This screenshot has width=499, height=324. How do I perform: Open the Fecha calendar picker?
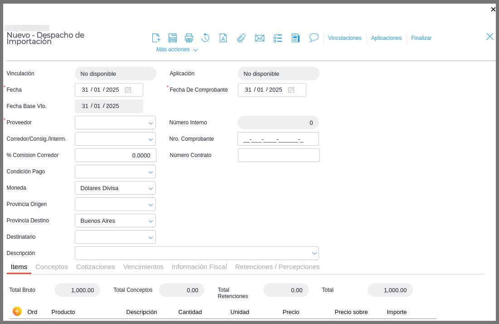pos(128,90)
